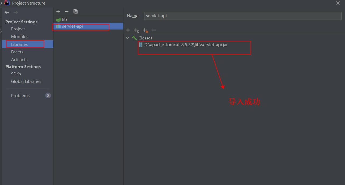Open the Facets settings page
The image size is (345, 185).
[17, 52]
